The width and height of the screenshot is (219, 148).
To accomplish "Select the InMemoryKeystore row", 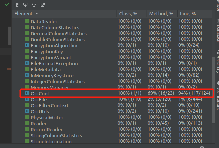I will click(x=112, y=75).
